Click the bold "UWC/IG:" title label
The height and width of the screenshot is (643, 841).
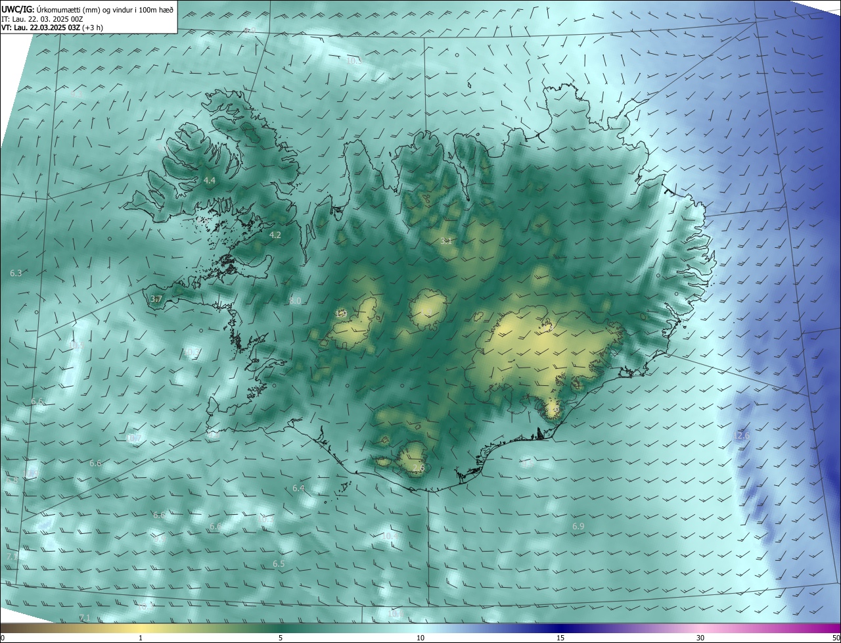pyautogui.click(x=18, y=9)
